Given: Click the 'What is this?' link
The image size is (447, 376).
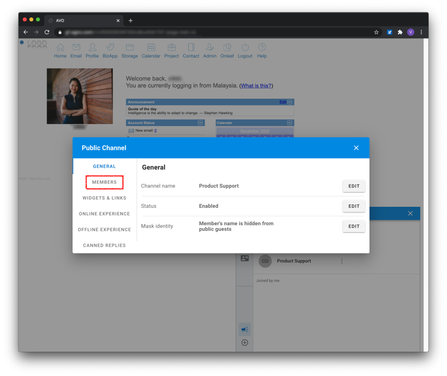Looking at the screenshot, I should coord(256,86).
